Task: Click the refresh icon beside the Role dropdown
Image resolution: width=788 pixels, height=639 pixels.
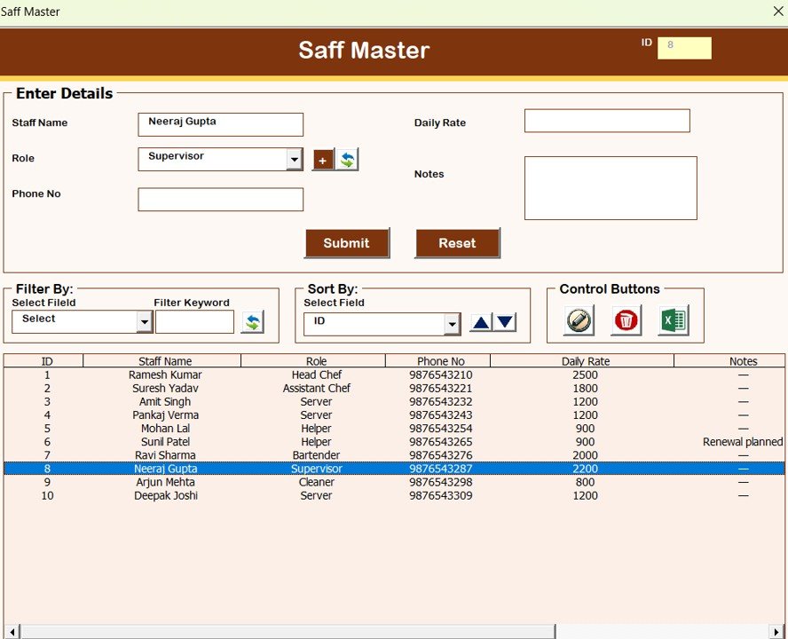Action: [x=346, y=160]
